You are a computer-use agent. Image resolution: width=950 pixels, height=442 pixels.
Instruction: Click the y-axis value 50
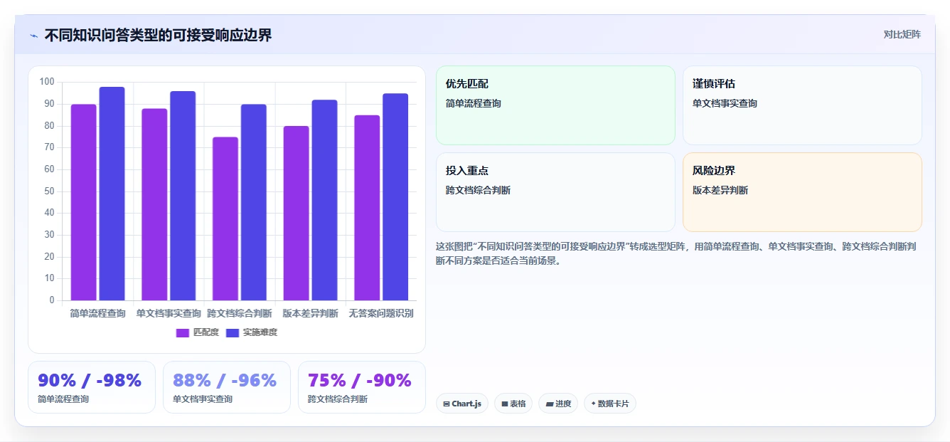click(x=49, y=191)
